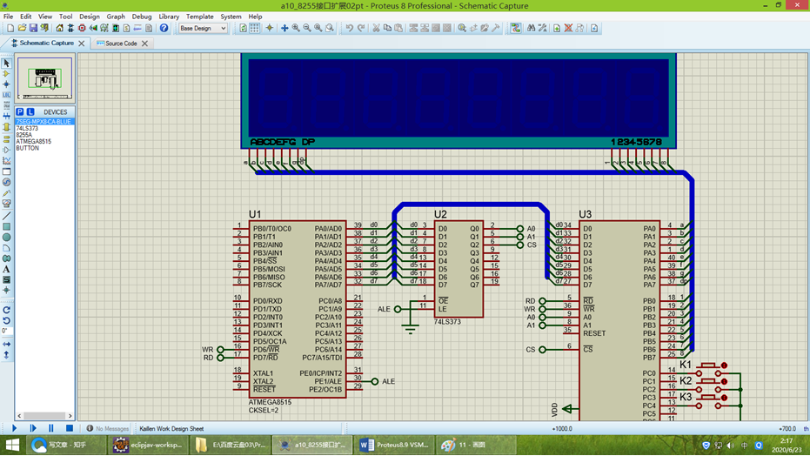
Task: Open PCB Layout toolbar icon
Action: (x=82, y=29)
